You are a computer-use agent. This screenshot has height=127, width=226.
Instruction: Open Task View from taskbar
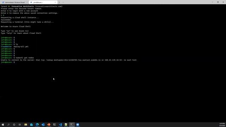[x=20, y=125]
